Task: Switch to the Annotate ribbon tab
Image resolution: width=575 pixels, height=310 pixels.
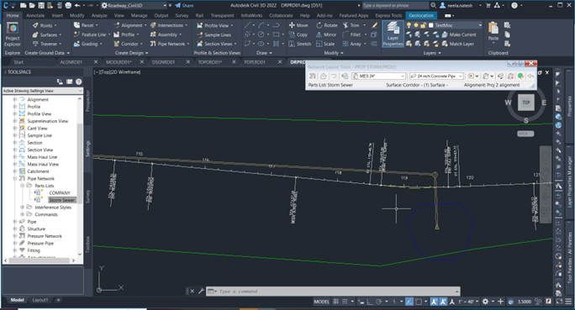Action: coord(35,15)
